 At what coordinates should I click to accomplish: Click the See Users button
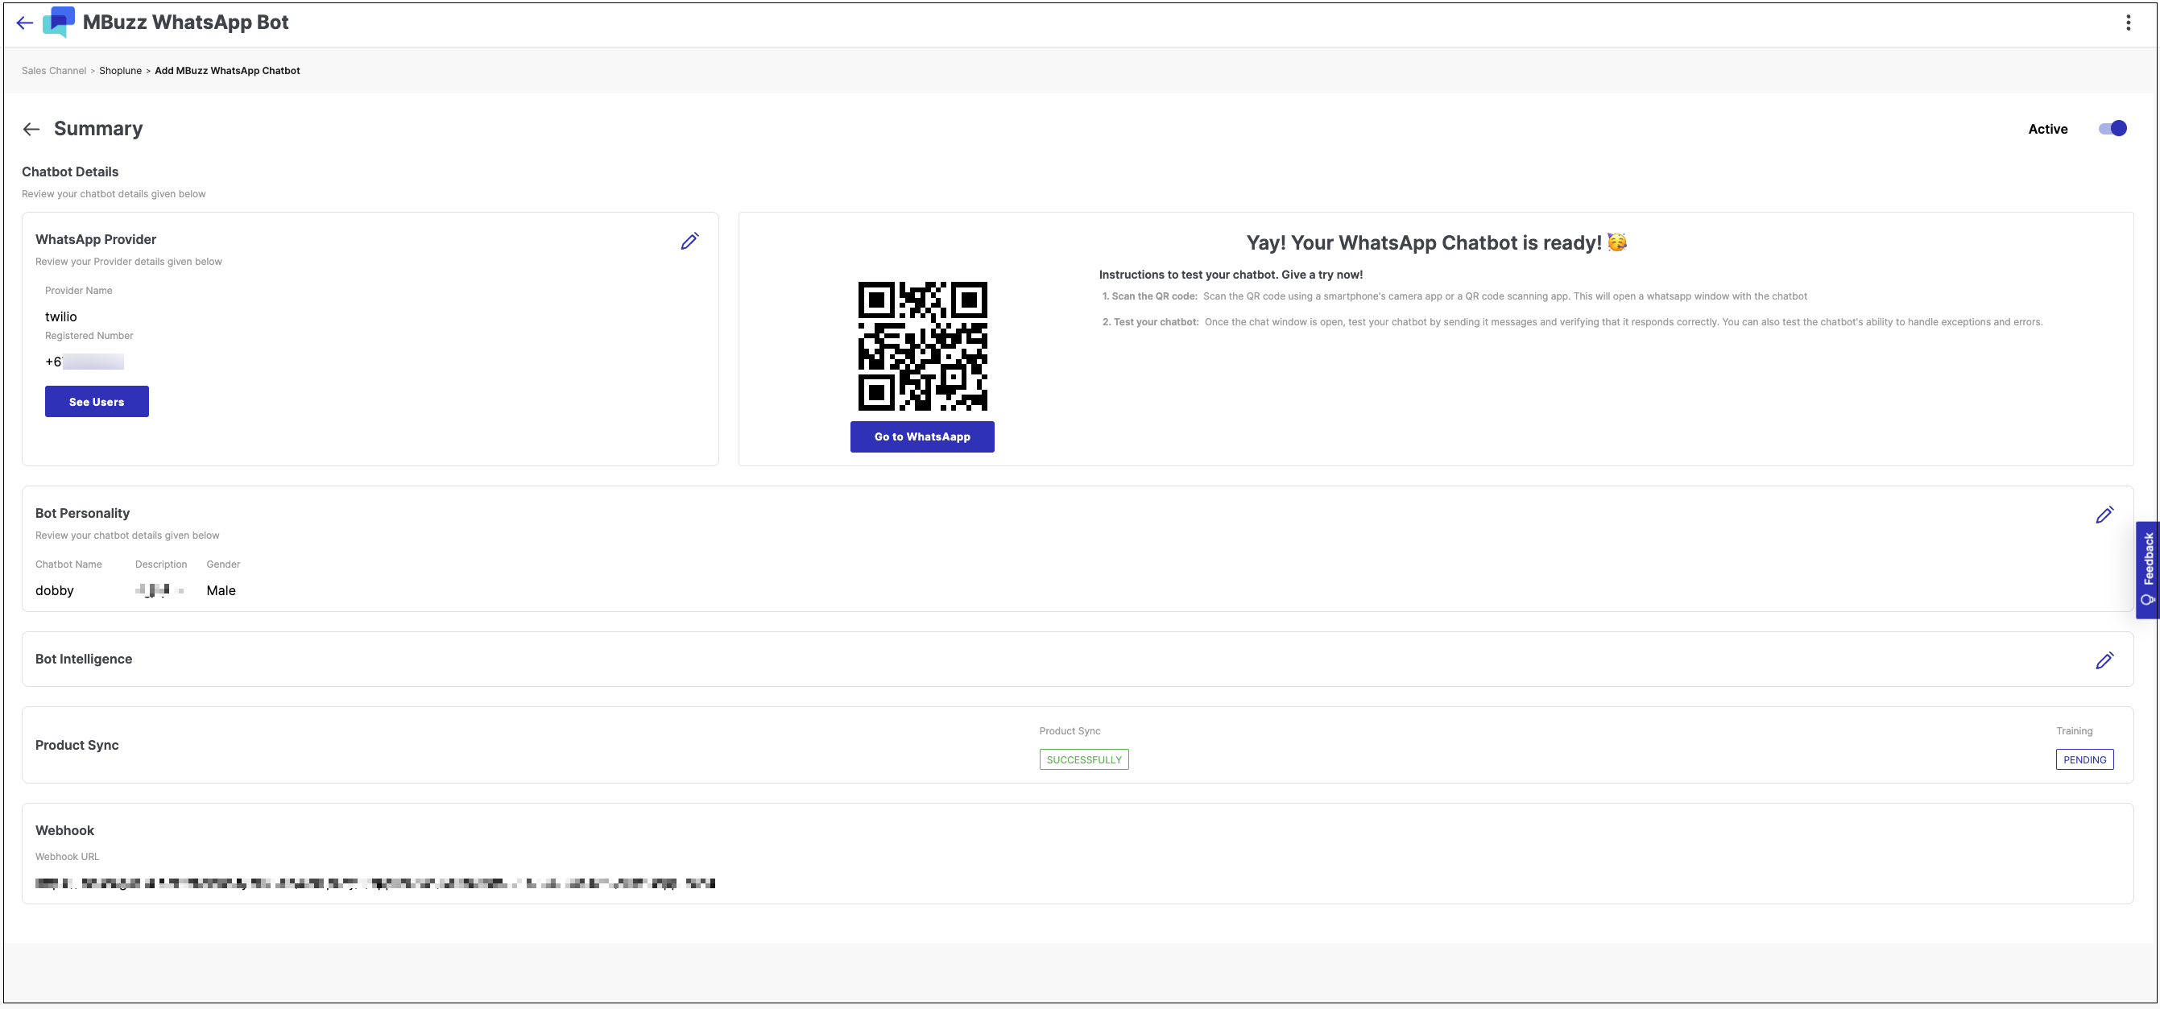(97, 402)
